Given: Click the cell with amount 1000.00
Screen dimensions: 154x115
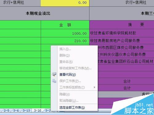Looking at the screenshot, I should [65, 33].
